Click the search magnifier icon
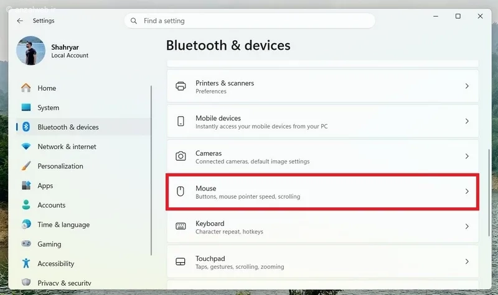This screenshot has width=498, height=295. pyautogui.click(x=134, y=21)
